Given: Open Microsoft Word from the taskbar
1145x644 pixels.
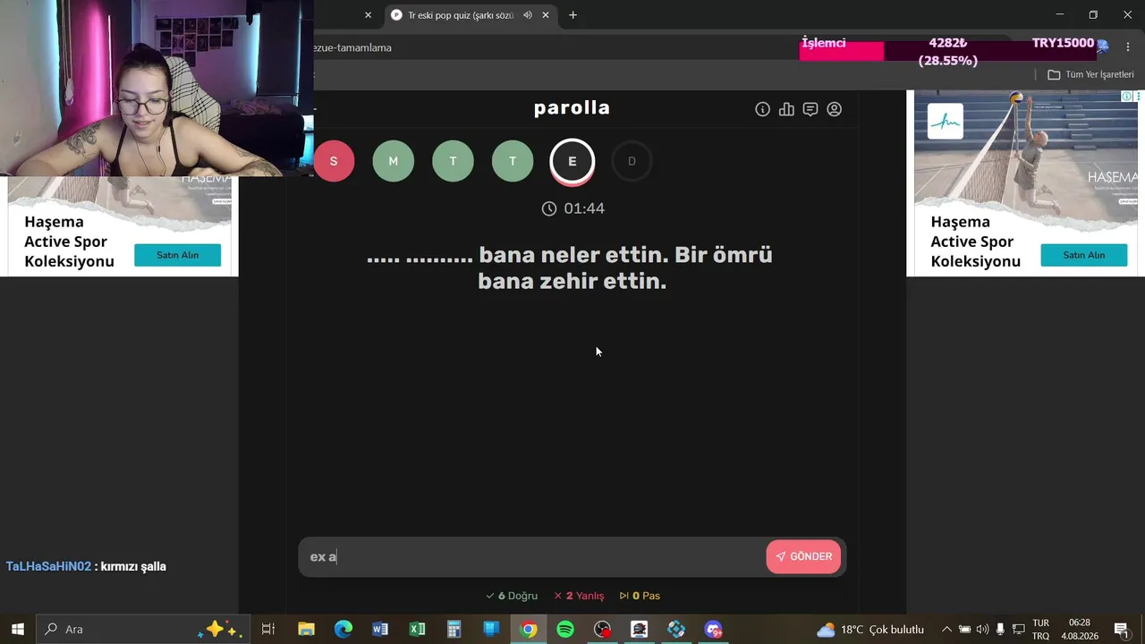Looking at the screenshot, I should click(380, 630).
